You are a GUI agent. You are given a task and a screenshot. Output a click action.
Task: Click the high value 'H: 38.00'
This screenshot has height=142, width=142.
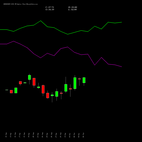tap(73, 7)
